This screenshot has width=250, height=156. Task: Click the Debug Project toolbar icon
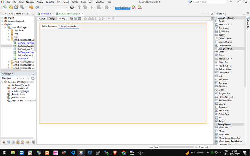[x=99, y=8]
